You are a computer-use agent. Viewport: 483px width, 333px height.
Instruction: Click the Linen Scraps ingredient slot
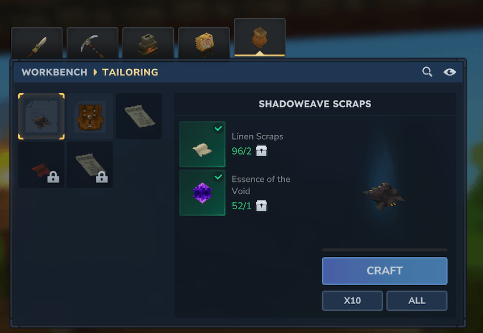(202, 144)
